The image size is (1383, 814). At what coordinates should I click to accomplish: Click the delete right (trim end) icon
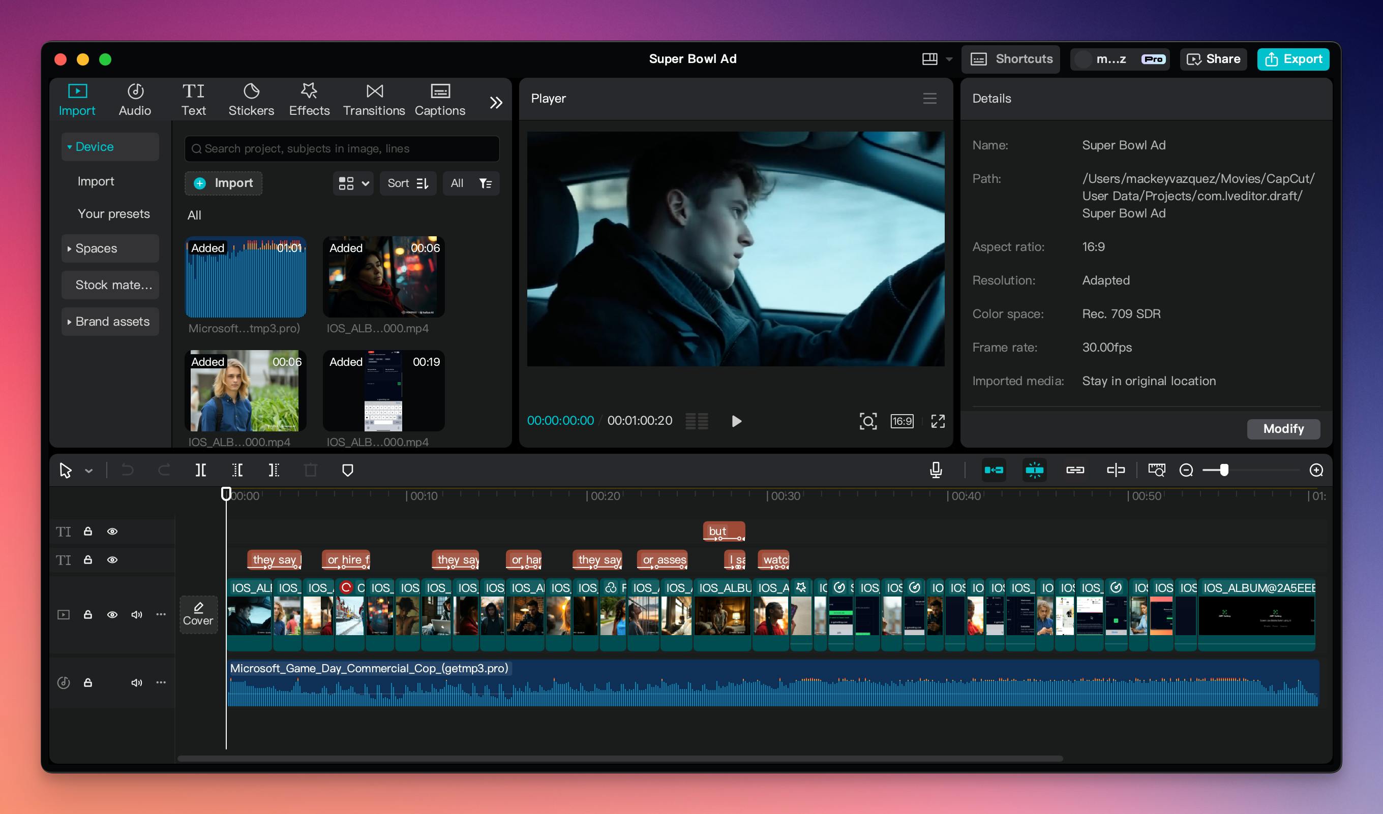tap(274, 470)
